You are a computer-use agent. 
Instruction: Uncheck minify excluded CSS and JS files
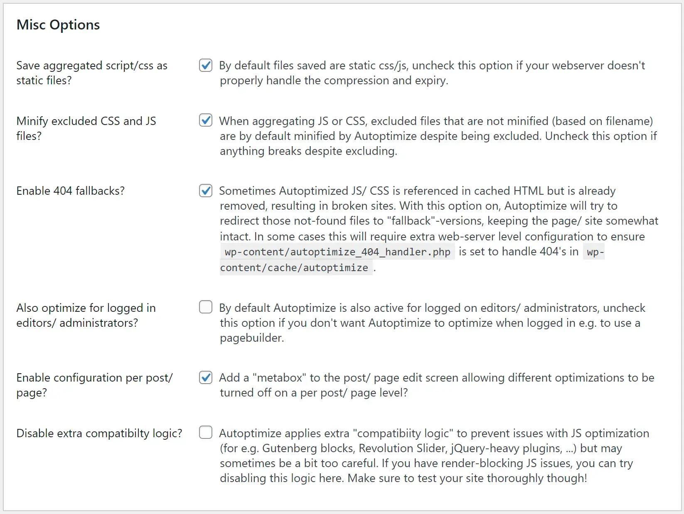pyautogui.click(x=205, y=121)
